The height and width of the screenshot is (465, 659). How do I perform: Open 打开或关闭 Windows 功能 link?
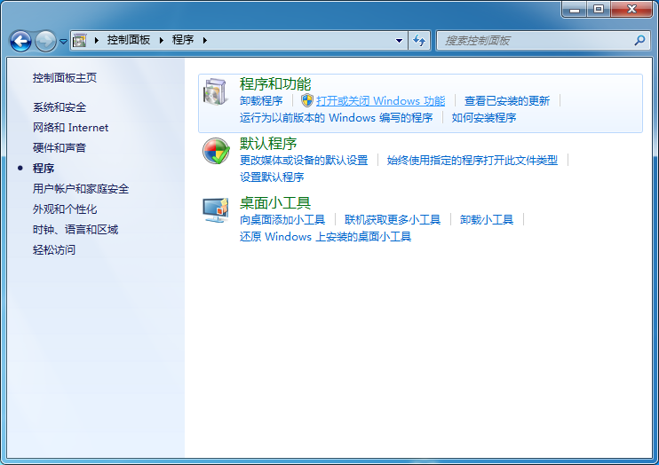point(380,101)
